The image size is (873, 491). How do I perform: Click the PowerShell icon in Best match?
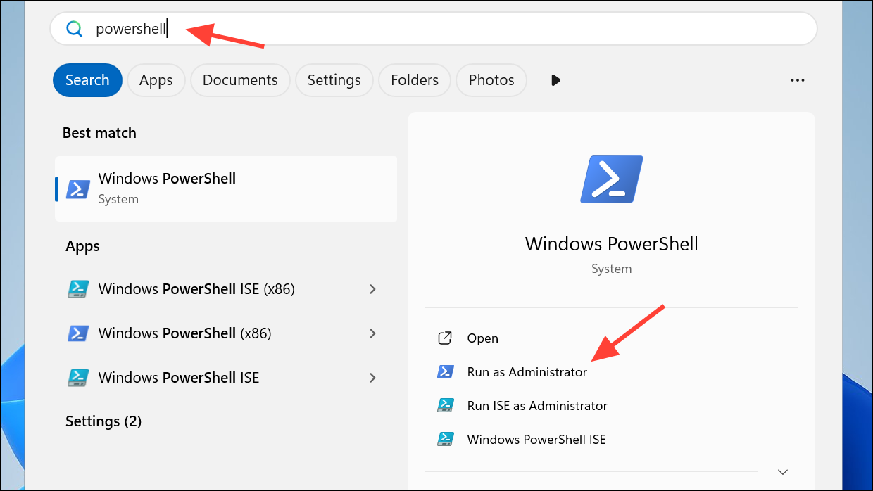[x=77, y=189]
